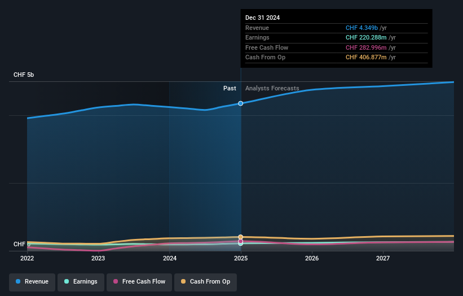Select the blue Revenue data point marker
This screenshot has width=463, height=296.
241,103
